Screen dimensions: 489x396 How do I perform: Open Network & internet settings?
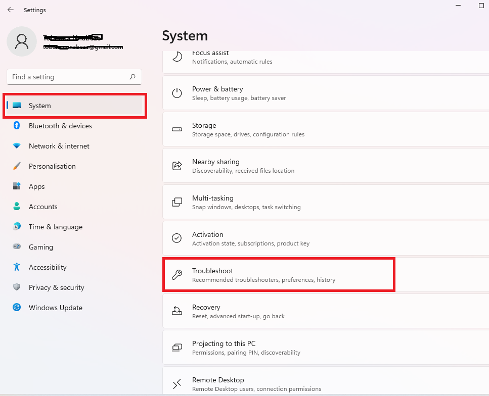(59, 146)
